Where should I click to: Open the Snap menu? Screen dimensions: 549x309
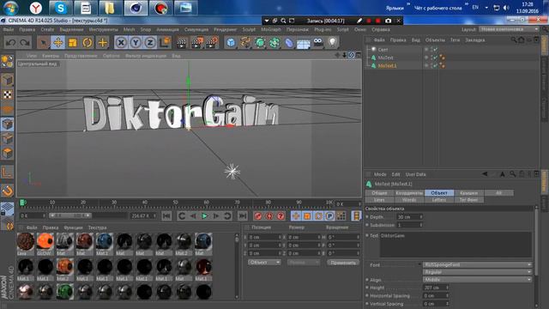tap(146, 30)
